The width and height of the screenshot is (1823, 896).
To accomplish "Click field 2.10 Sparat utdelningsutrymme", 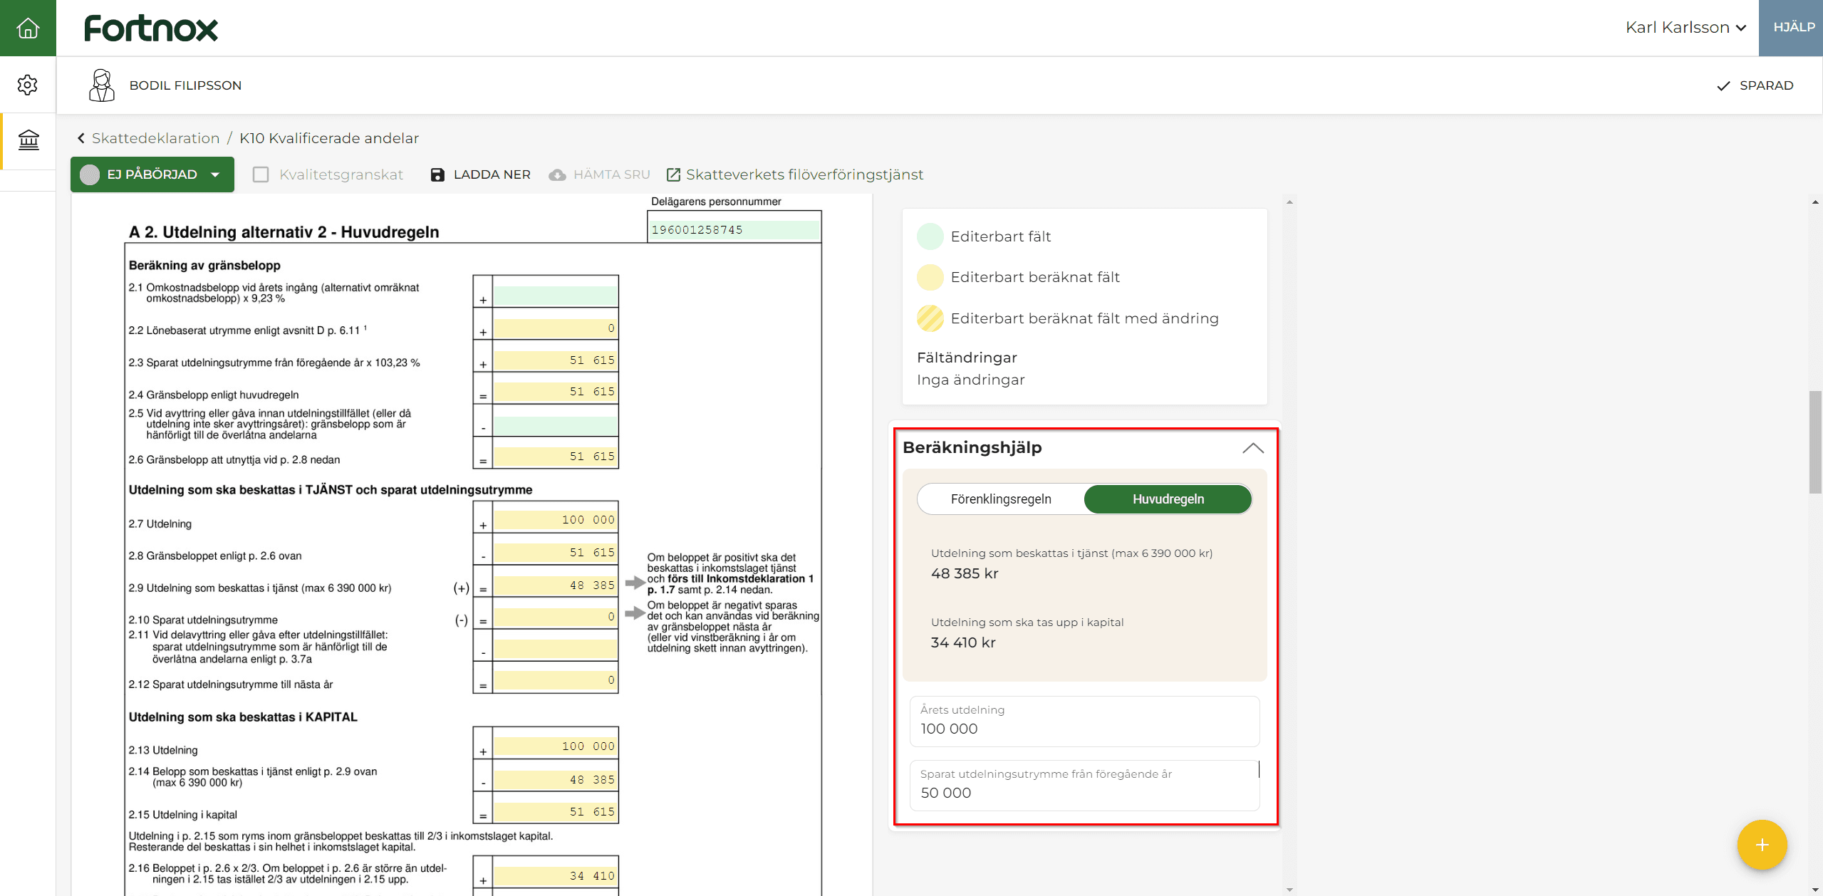I will [x=556, y=616].
